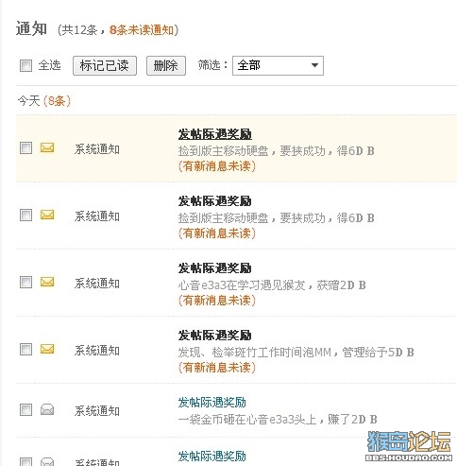Click the partially visible envelope icon in the last row
The image size is (457, 466).
coord(47,461)
